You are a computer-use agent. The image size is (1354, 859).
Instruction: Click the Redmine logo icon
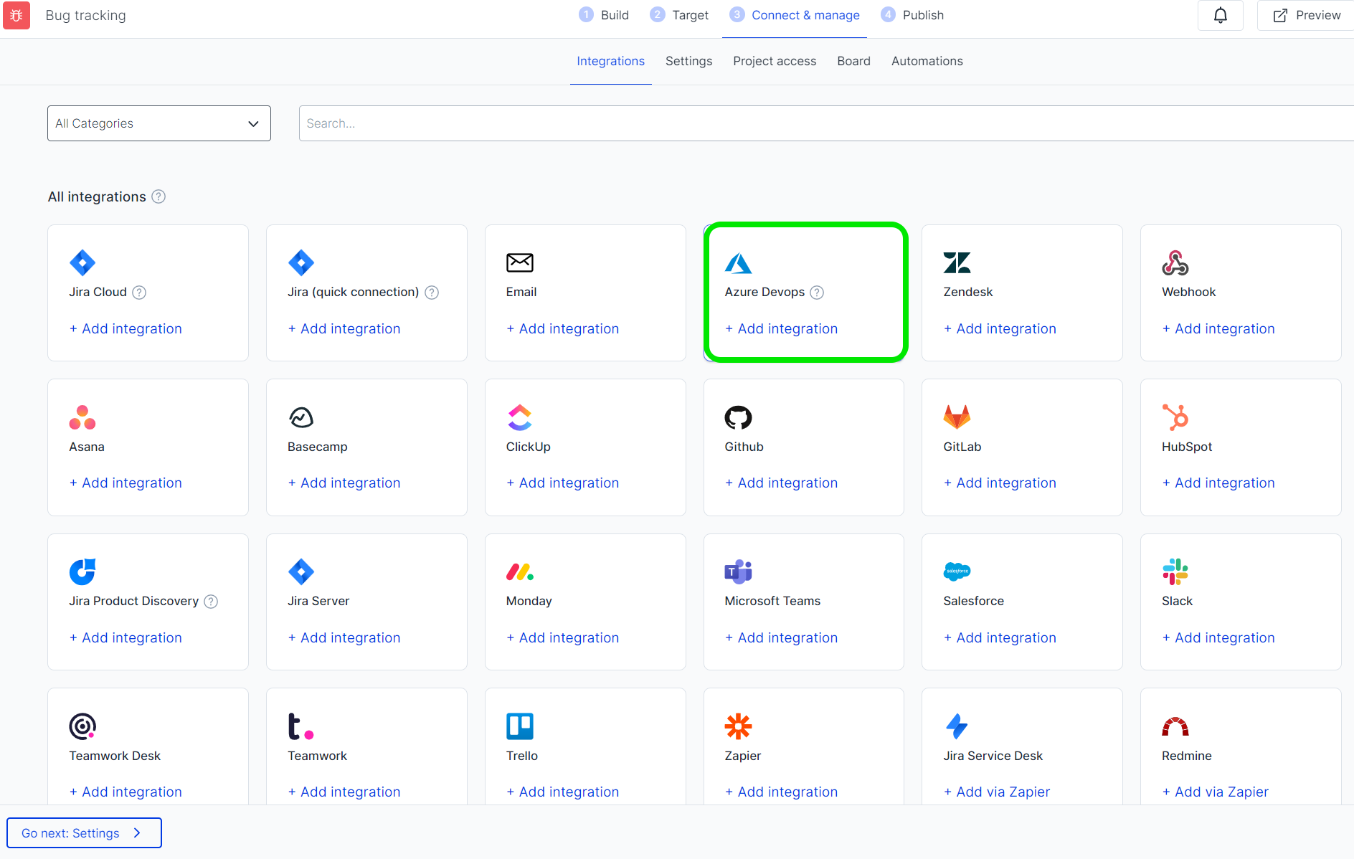pyautogui.click(x=1175, y=727)
